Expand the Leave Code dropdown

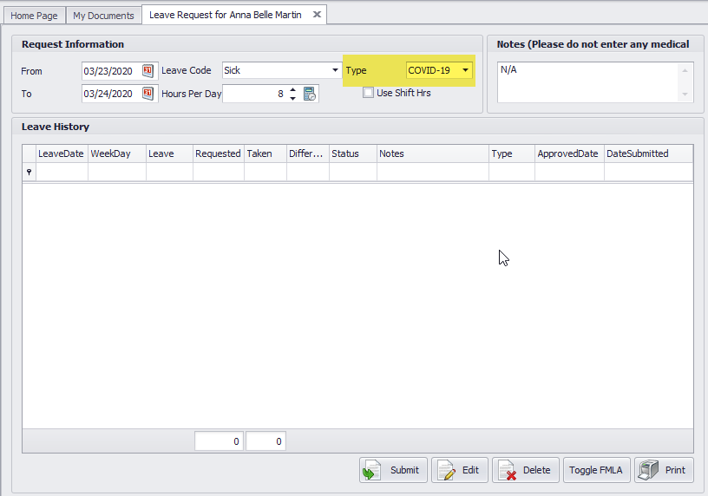pyautogui.click(x=335, y=70)
